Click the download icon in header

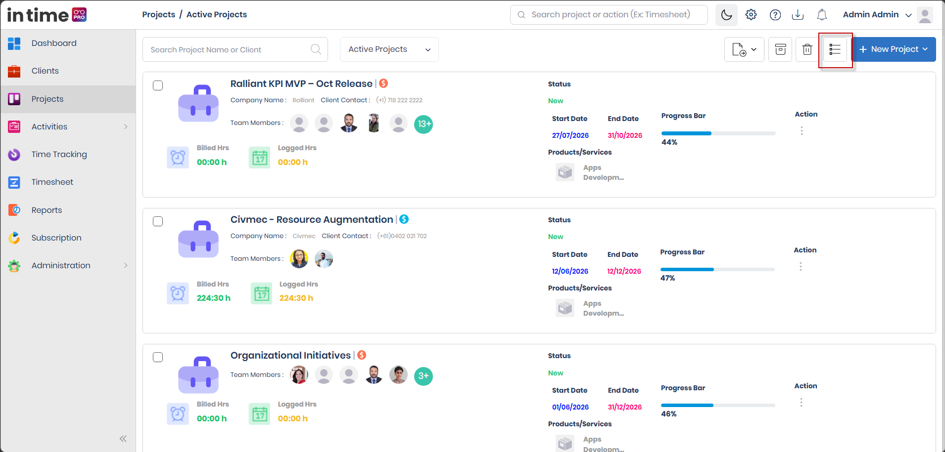[x=798, y=15]
